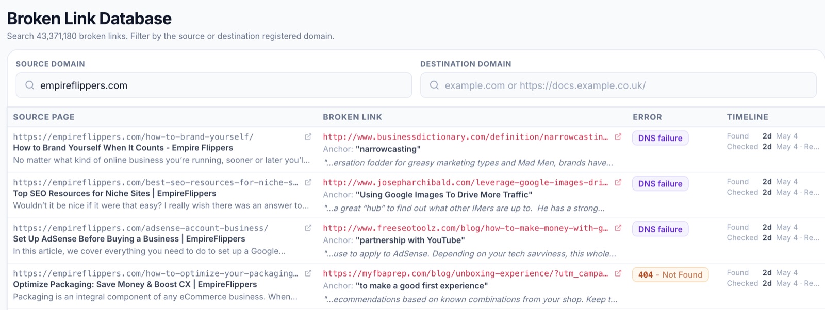Click the DNS failure badge for josepharchibald.com row
The height and width of the screenshot is (310, 825).
tap(660, 184)
